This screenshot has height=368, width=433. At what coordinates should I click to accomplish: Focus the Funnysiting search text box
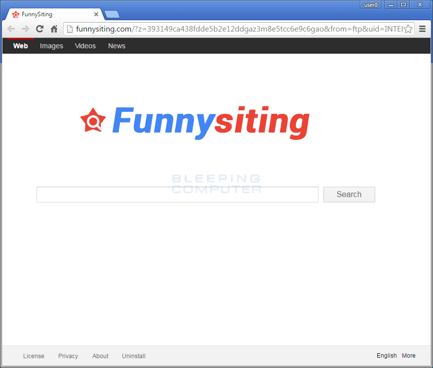click(x=177, y=195)
